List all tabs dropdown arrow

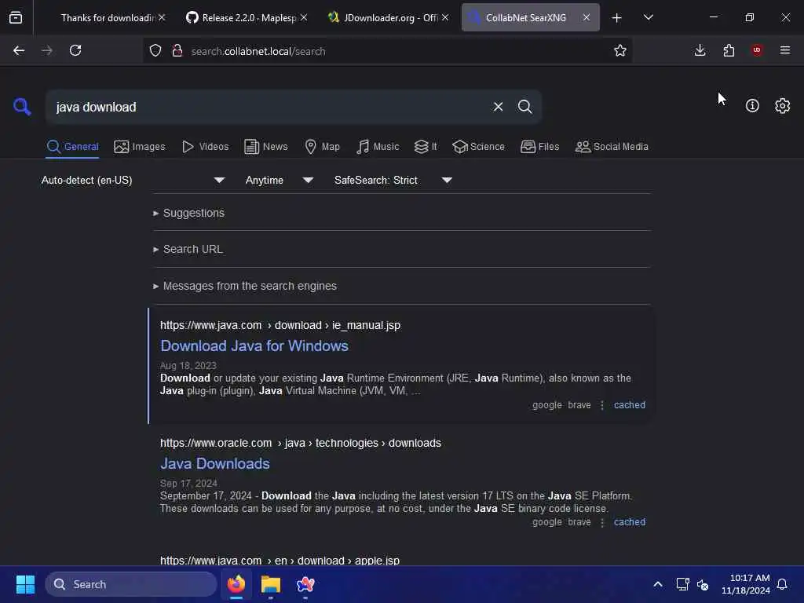649,17
